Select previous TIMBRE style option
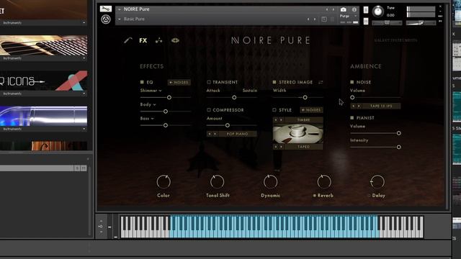This screenshot has height=259, width=461. (276, 120)
